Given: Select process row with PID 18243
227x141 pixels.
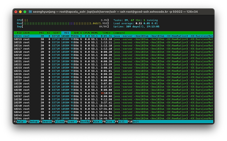Looking at the screenshot, I should (113, 115).
